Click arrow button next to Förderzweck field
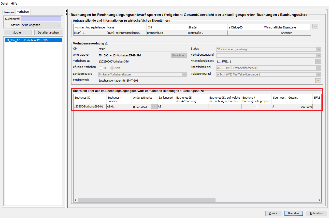This screenshot has width=329, height=218. (318, 81)
